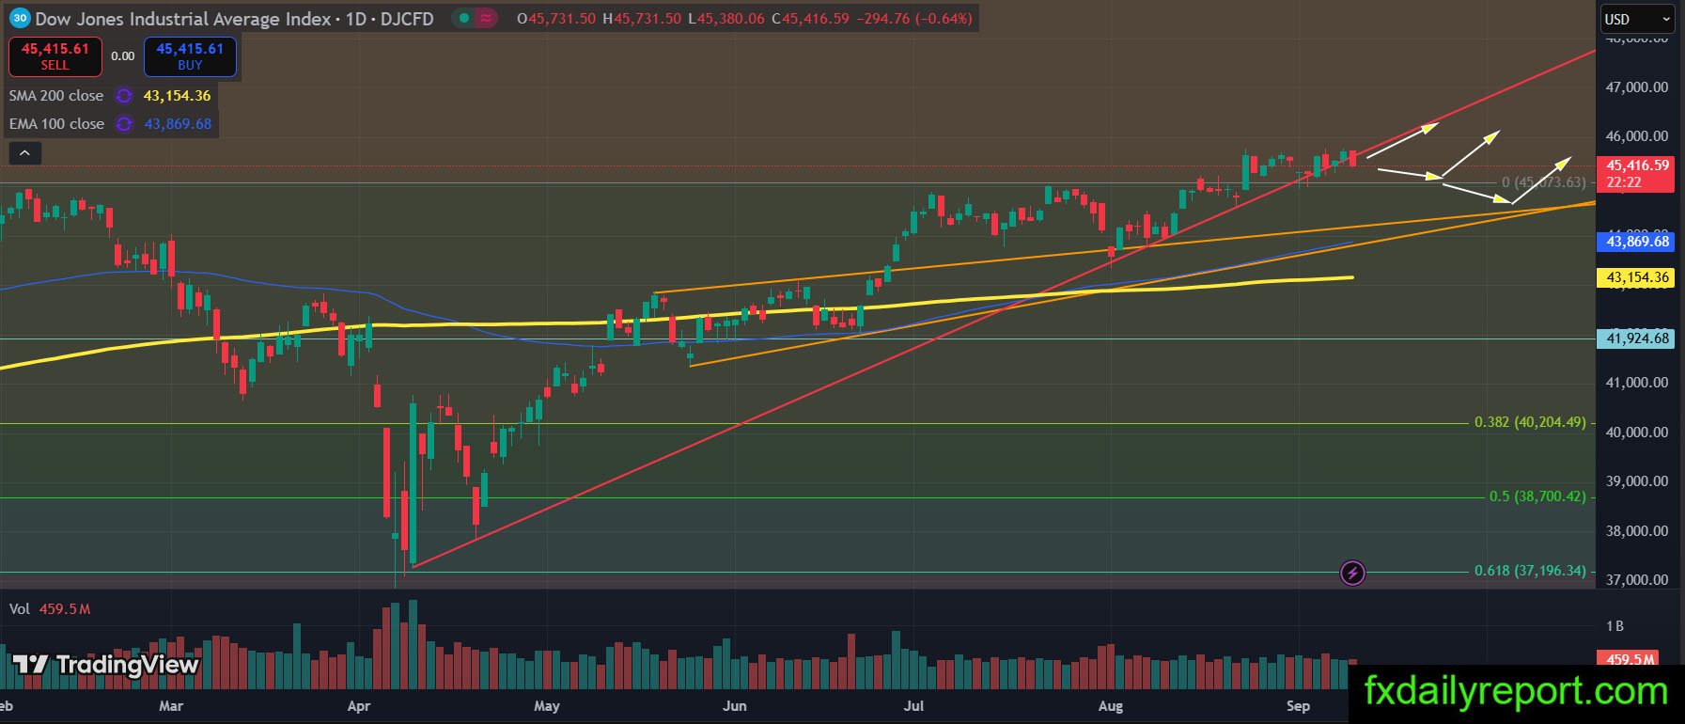
Task: Click the May label on the time axis
Action: pyautogui.click(x=546, y=706)
